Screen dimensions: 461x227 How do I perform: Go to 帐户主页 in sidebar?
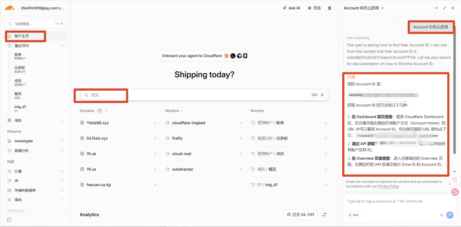(35, 36)
